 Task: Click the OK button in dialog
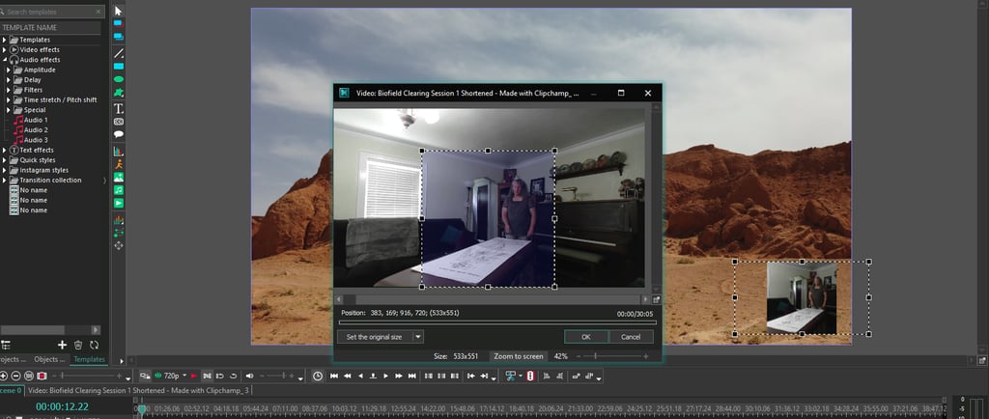(x=586, y=337)
